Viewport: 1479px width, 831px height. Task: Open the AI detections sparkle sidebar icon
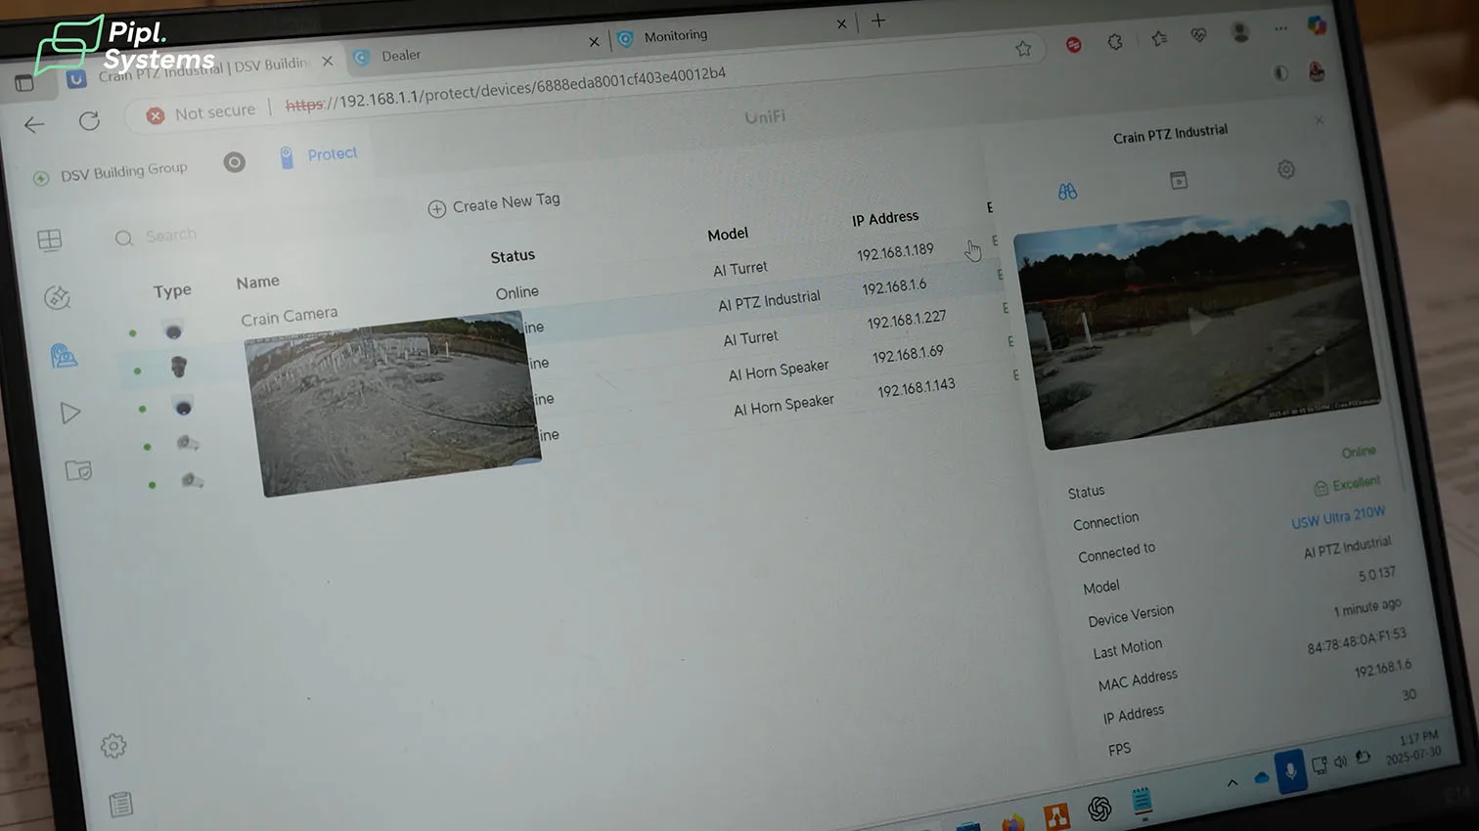coord(58,297)
